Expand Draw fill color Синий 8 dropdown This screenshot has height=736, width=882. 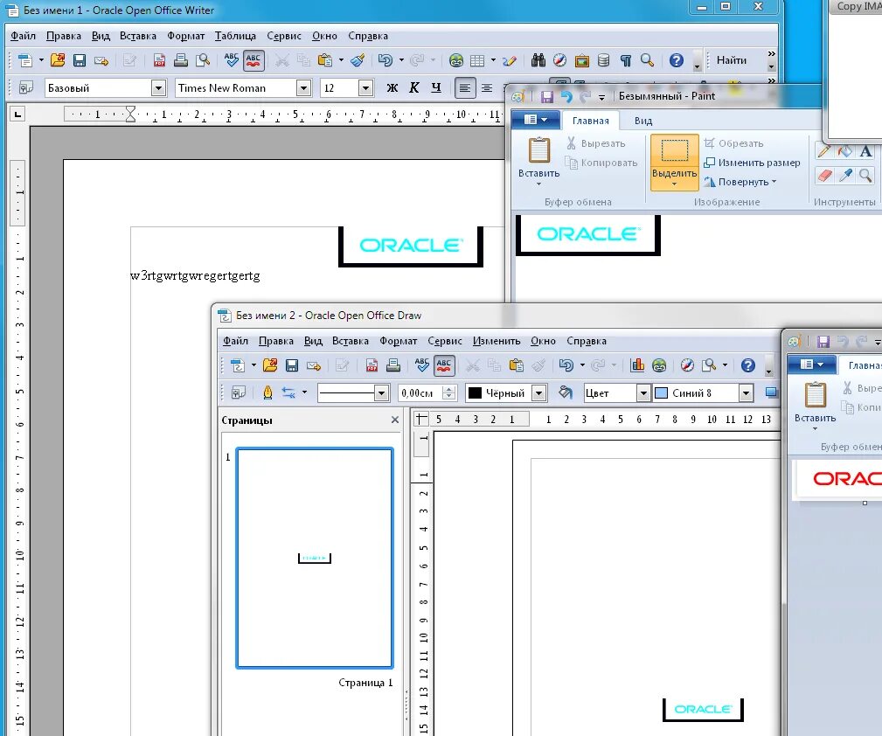746,392
